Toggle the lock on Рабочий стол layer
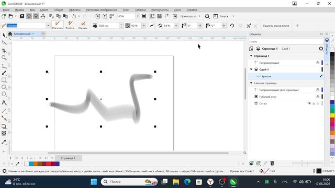Viewport: 335px width, 188px height. point(318,97)
